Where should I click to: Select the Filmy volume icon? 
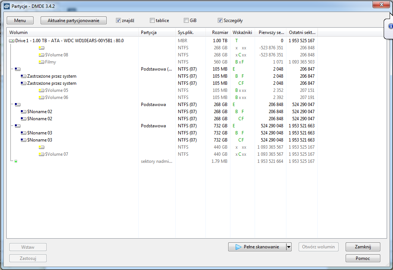[x=41, y=62]
